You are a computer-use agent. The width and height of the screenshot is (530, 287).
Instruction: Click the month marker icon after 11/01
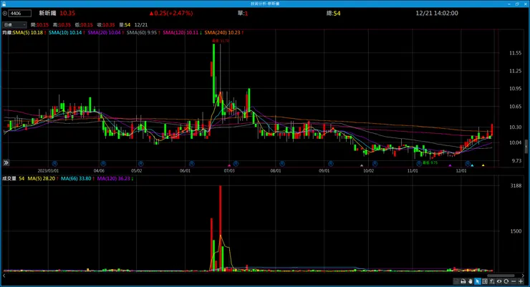pos(419,164)
